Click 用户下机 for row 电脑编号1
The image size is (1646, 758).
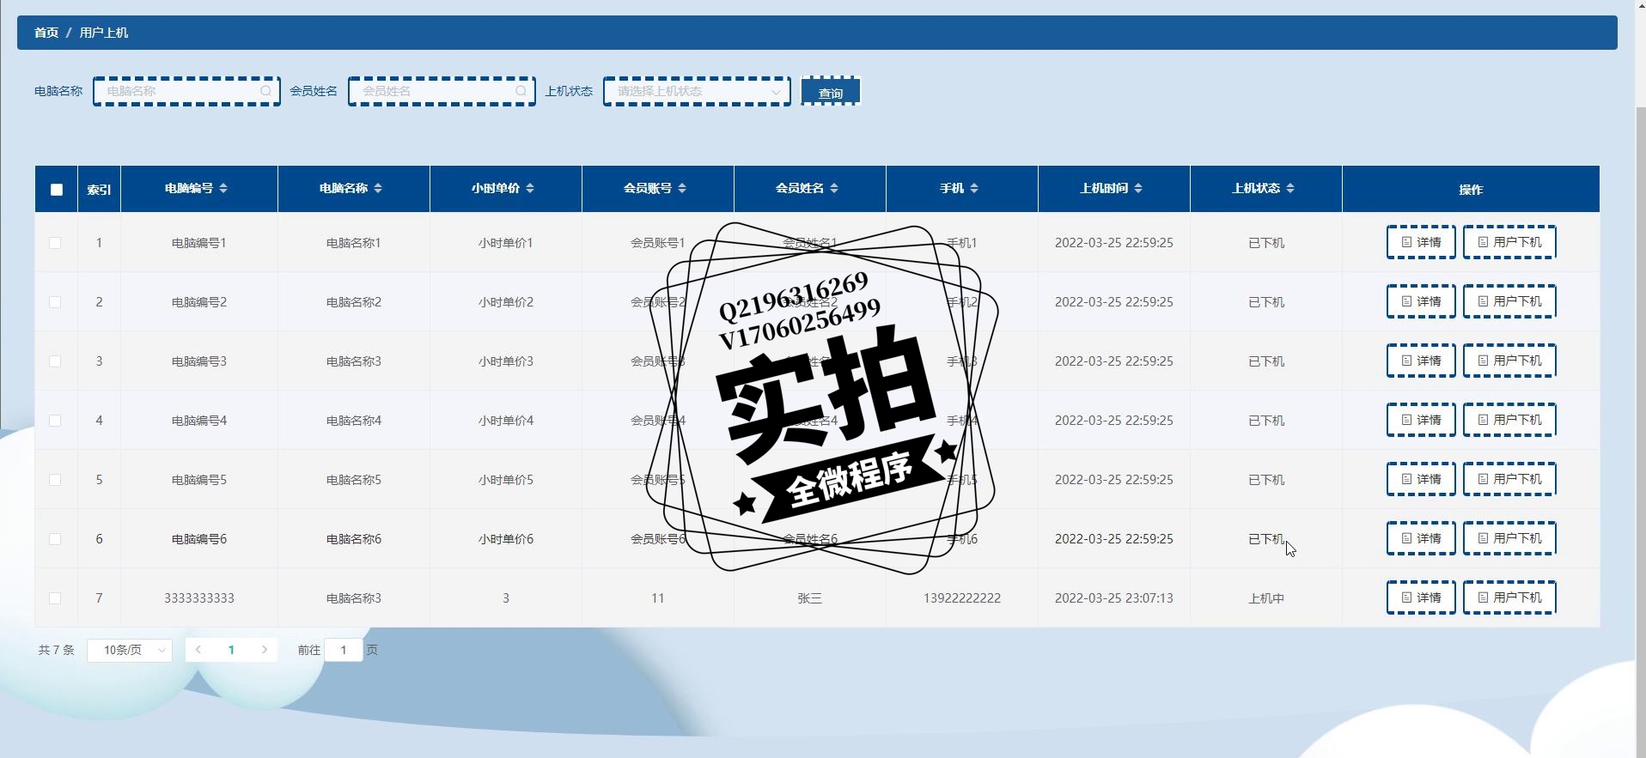[1509, 242]
